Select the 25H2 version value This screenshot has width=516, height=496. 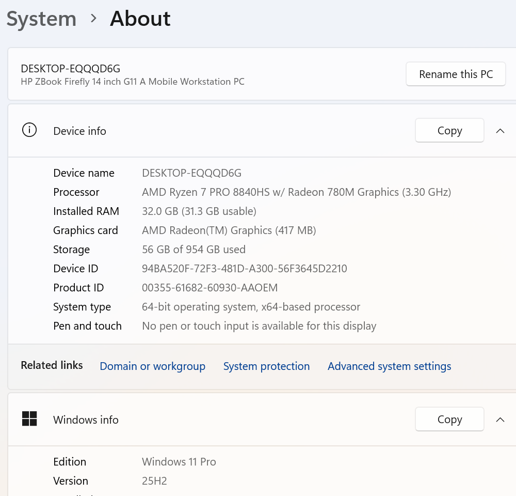pos(154,481)
